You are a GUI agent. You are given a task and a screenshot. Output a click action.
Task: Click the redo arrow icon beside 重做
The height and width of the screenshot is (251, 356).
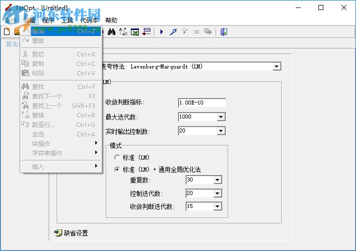26,40
